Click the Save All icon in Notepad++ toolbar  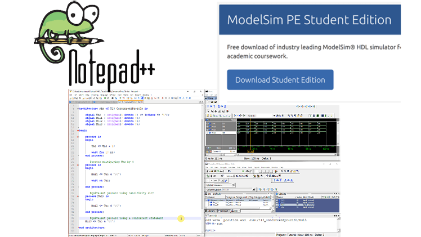[x=80, y=98]
